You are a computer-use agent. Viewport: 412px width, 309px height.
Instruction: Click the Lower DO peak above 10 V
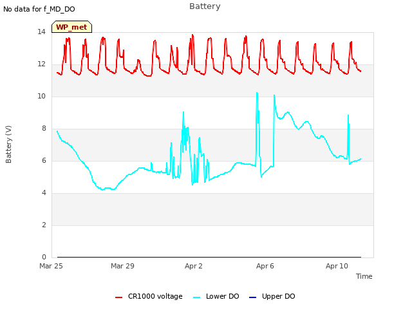tap(257, 93)
